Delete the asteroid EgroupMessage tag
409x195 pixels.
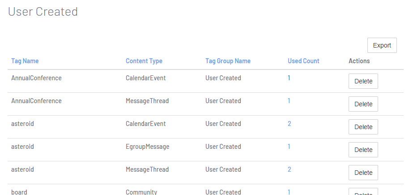click(363, 150)
